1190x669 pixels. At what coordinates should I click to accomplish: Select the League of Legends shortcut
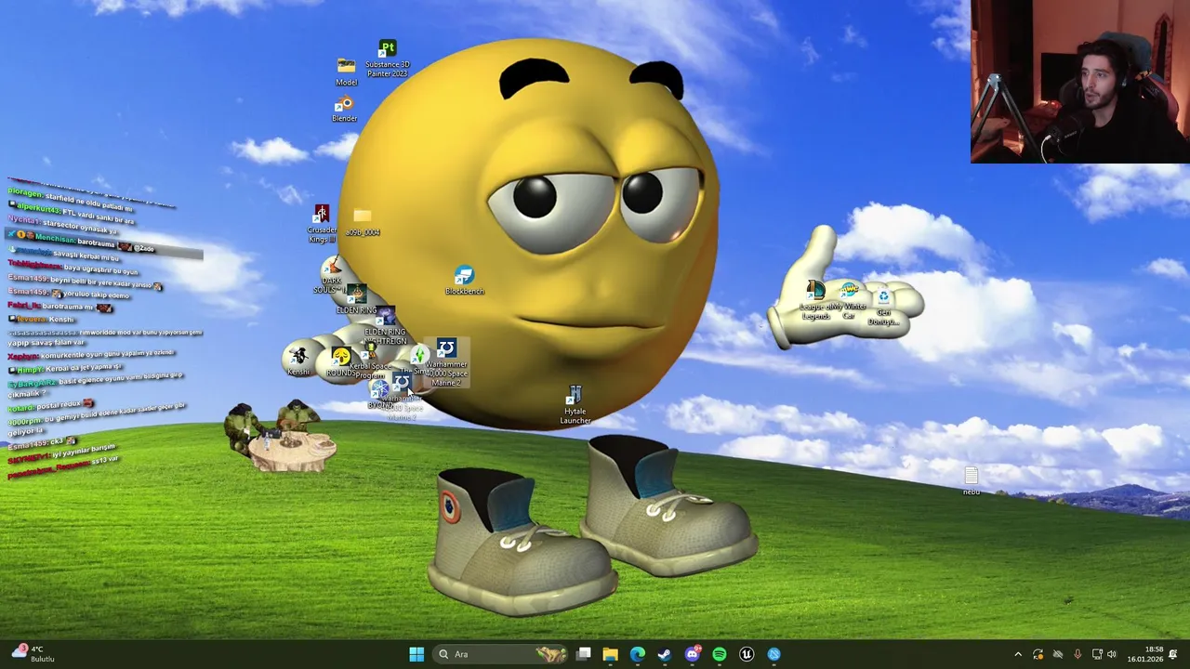pos(815,301)
